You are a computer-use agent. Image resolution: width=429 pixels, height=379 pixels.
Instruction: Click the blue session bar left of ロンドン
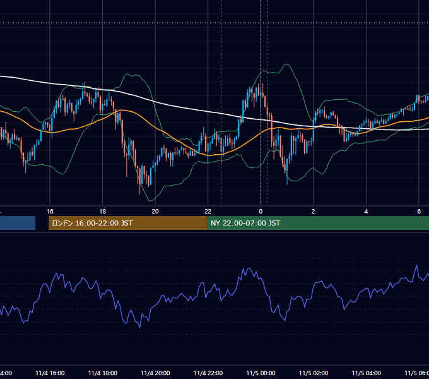point(18,223)
